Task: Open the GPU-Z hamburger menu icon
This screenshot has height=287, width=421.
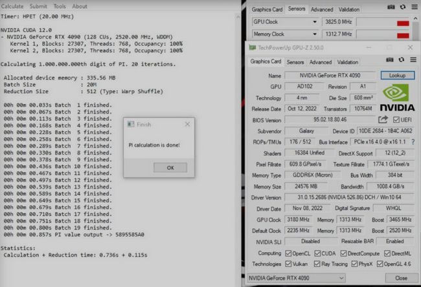Action: pos(413,59)
